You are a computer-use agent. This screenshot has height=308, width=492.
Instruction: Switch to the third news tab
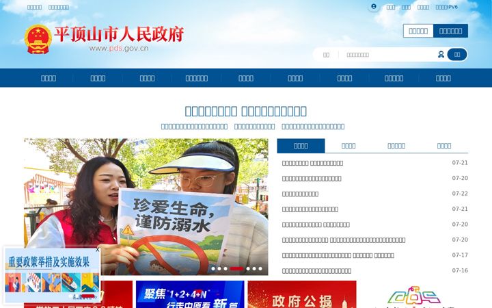[396, 146]
